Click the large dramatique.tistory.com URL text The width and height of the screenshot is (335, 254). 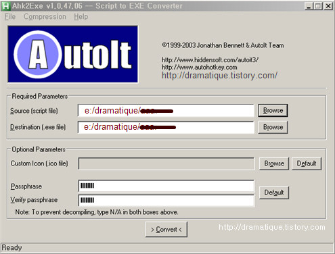click(219, 76)
